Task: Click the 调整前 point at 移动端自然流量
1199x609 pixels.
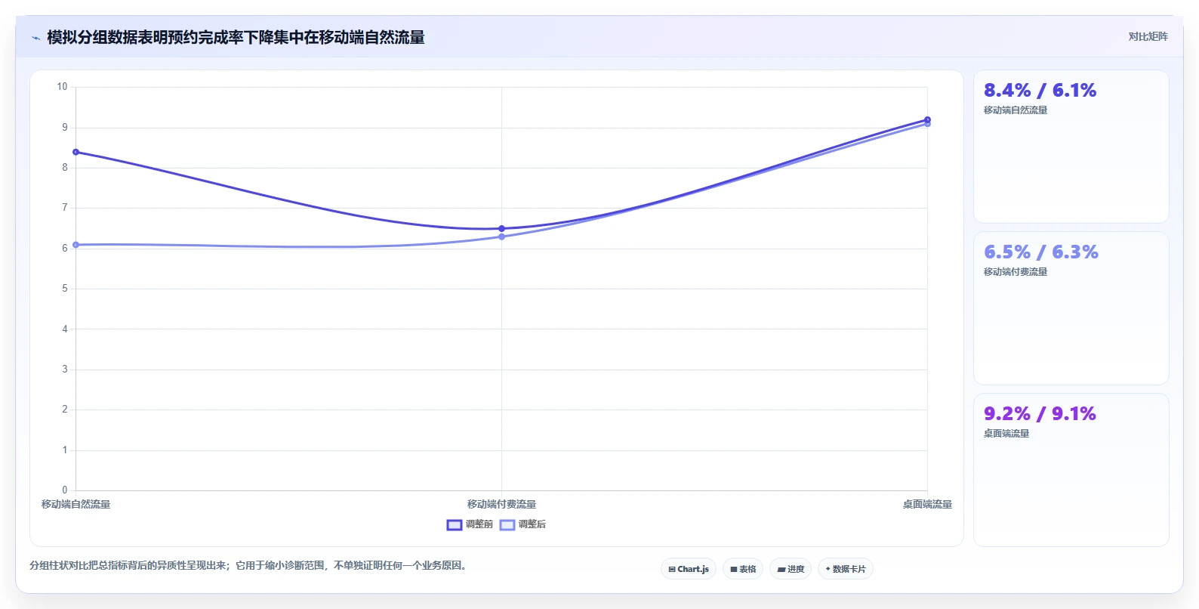Action: click(76, 152)
